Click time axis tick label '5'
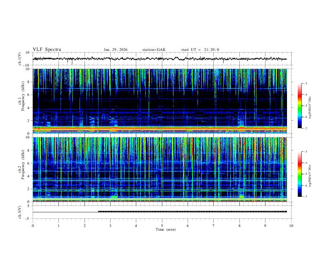Screen dimensions: 328x253 [x=162, y=226]
